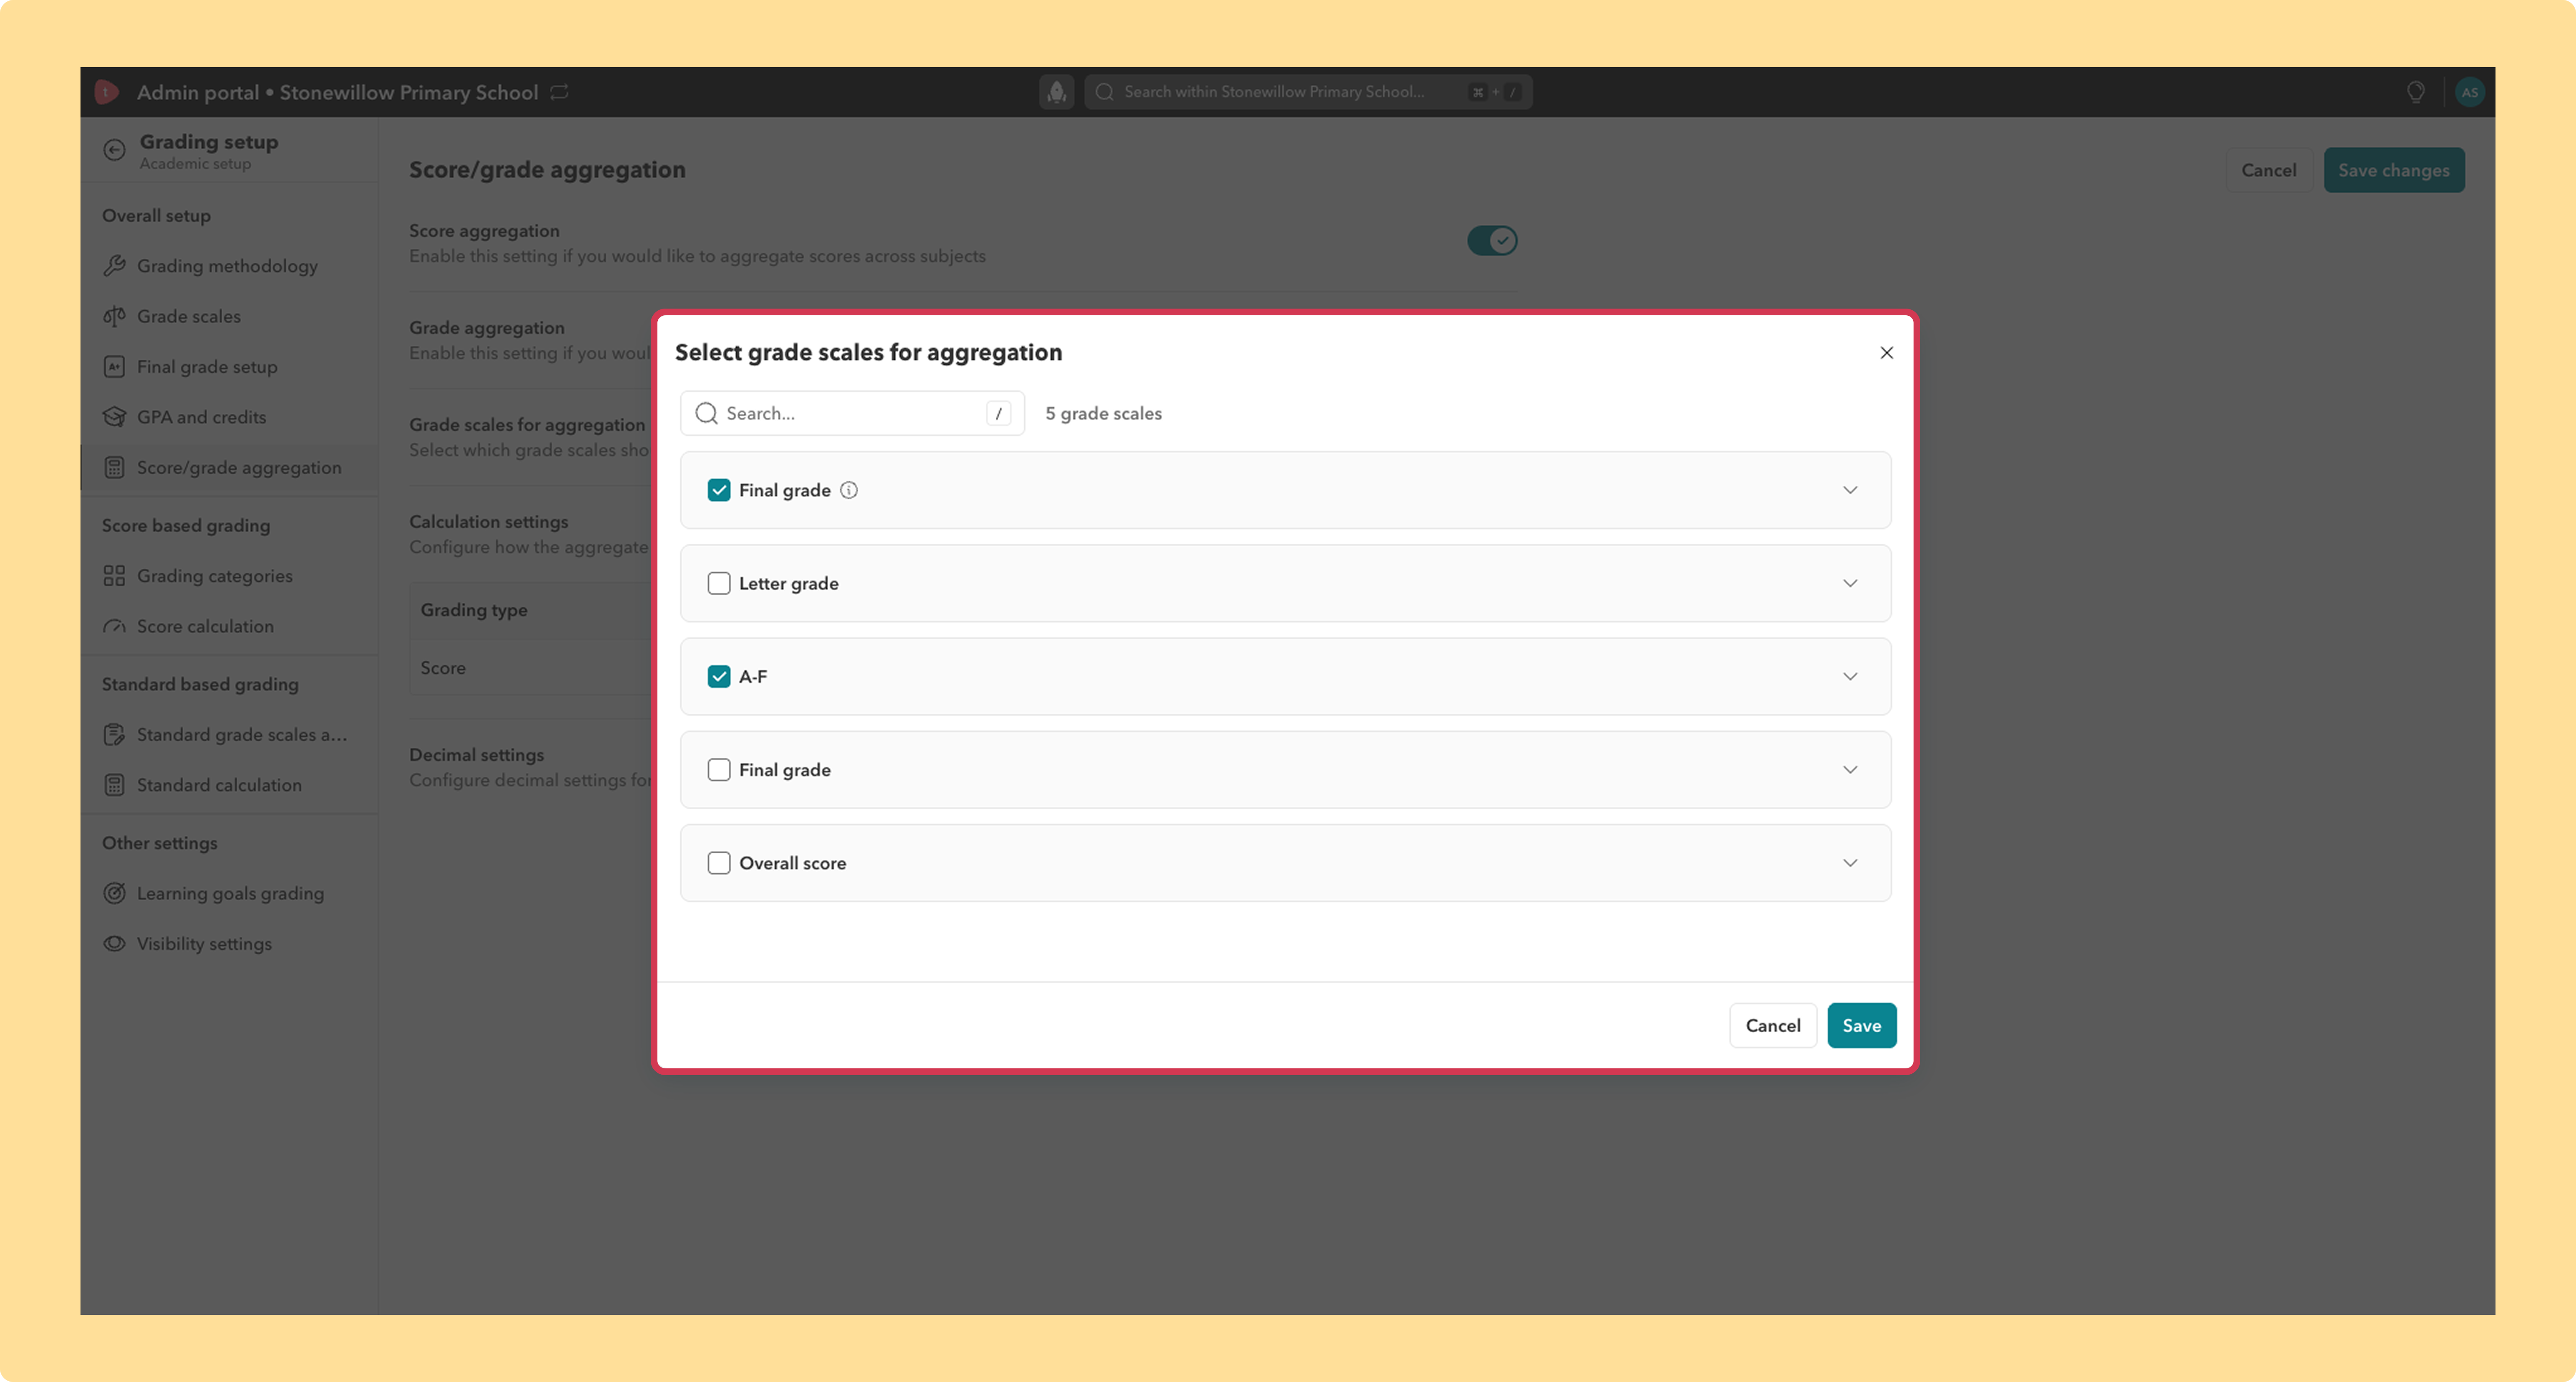The image size is (2576, 1382).
Task: Expand the unchecked Final grade row chevron
Action: pos(1850,770)
